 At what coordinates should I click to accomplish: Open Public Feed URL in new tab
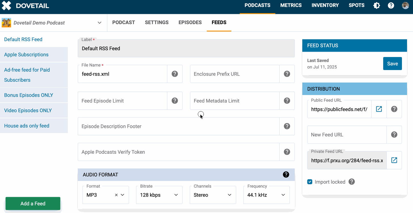tap(379, 109)
